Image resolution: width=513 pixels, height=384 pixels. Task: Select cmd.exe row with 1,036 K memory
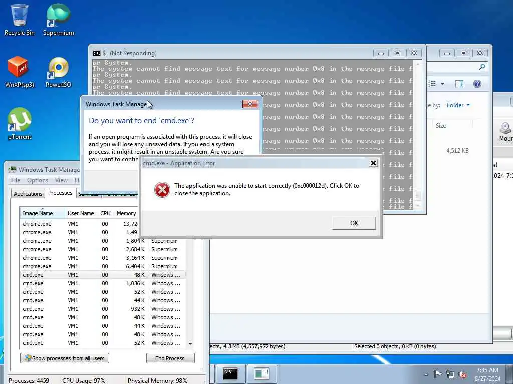pyautogui.click(x=102, y=283)
